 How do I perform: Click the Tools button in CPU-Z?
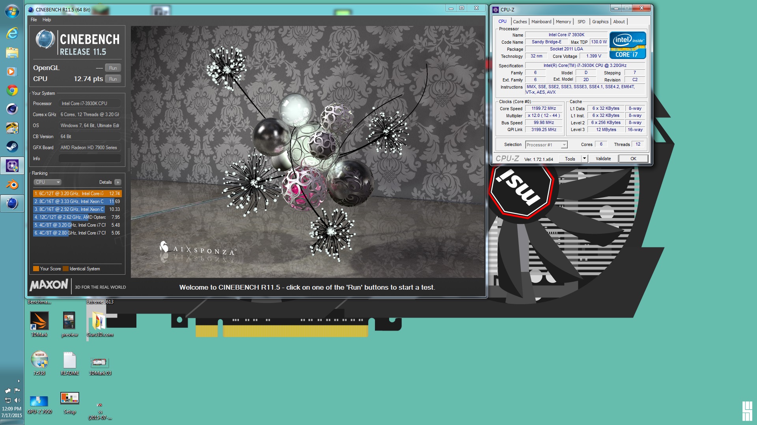point(570,159)
